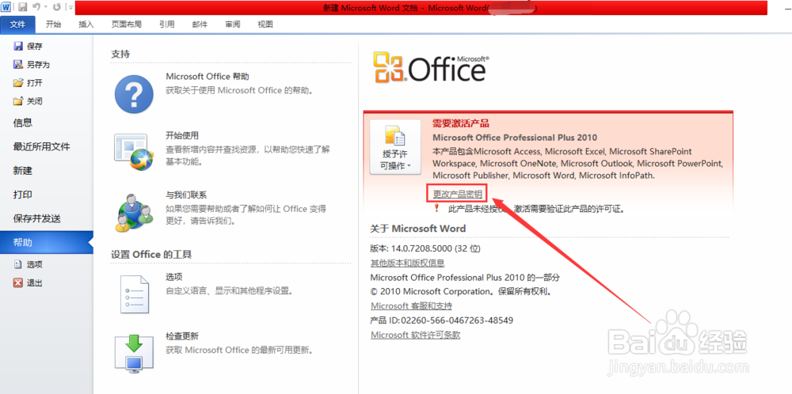Select the 视图 ribbon tab

coord(265,25)
